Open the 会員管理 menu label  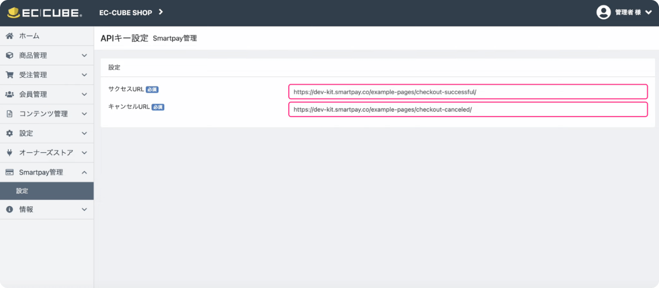(x=33, y=94)
